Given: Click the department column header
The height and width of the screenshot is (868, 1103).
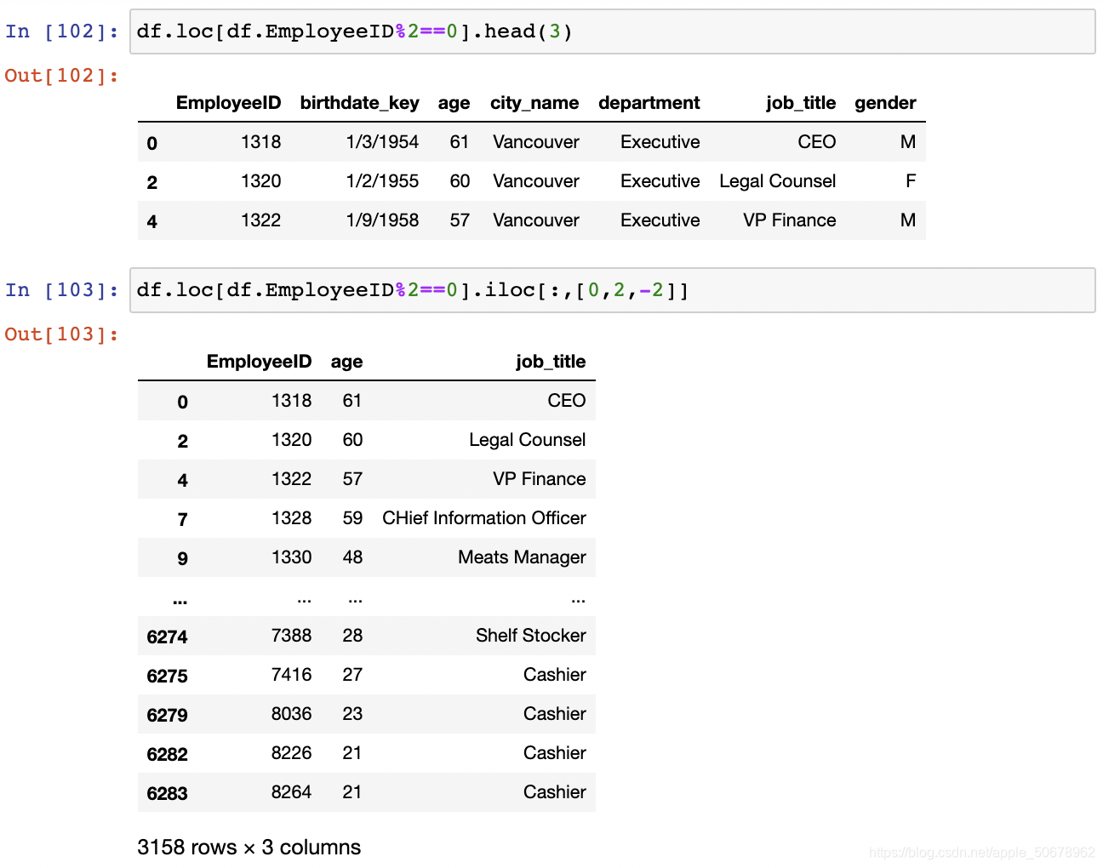Looking at the screenshot, I should click(649, 103).
